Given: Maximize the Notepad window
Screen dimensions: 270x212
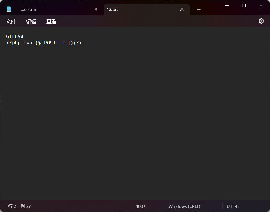Looking at the screenshot, I should (x=244, y=6).
